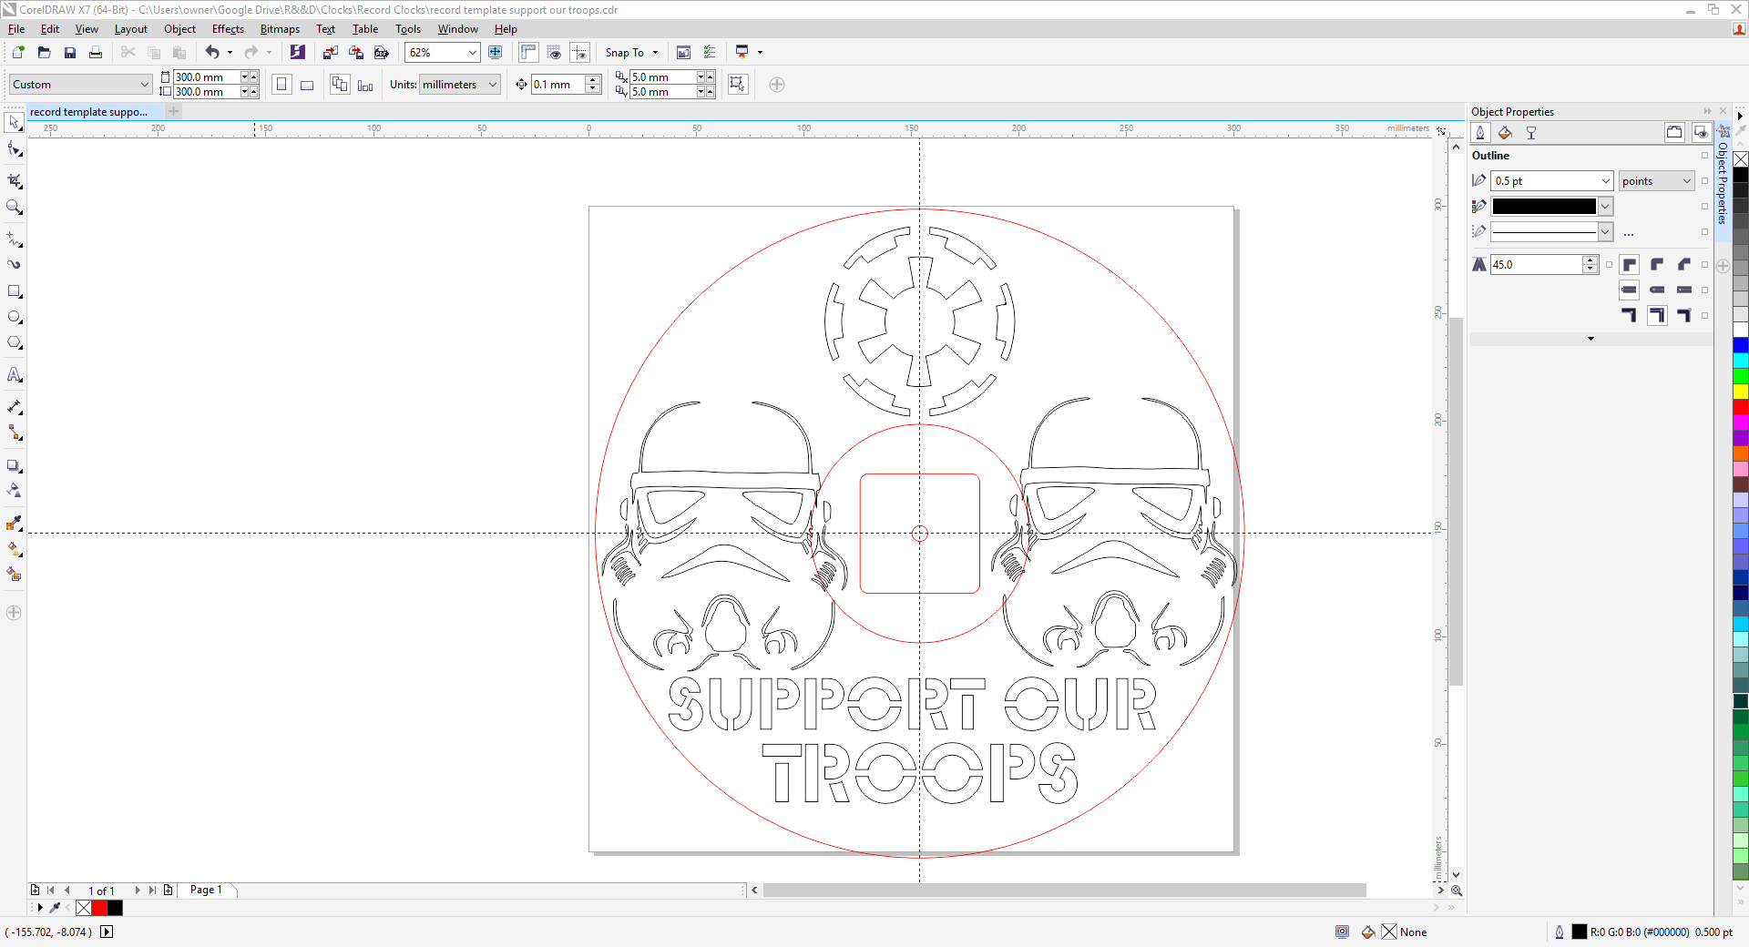Switch to the Transparency tab in Object Properties
The width and height of the screenshot is (1749, 947).
1531,133
